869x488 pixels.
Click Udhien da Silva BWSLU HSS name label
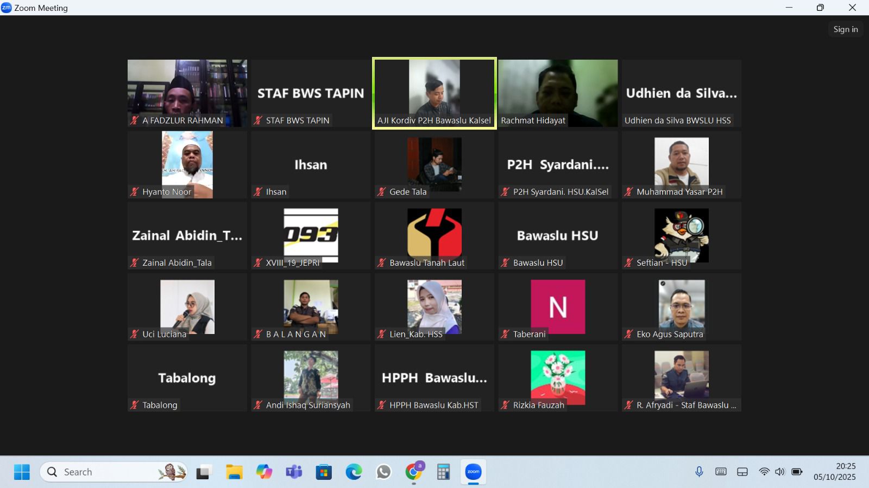click(678, 120)
